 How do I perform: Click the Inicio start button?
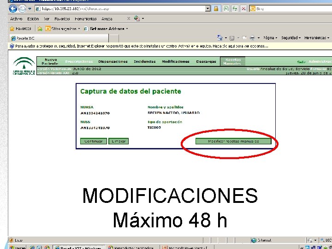point(18,248)
